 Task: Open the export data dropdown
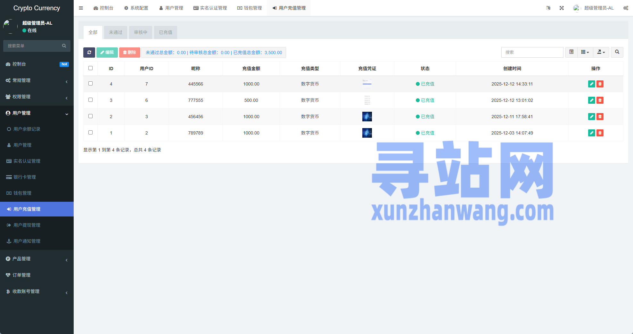pyautogui.click(x=601, y=52)
